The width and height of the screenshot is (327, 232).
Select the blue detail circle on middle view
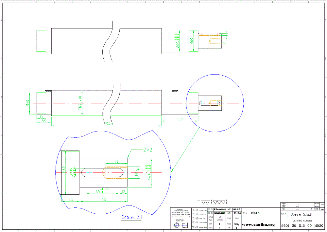coord(215,103)
